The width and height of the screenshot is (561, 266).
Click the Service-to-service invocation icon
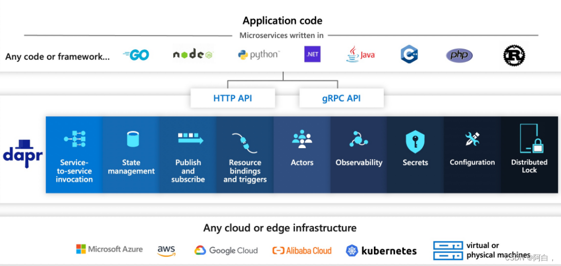(x=74, y=138)
